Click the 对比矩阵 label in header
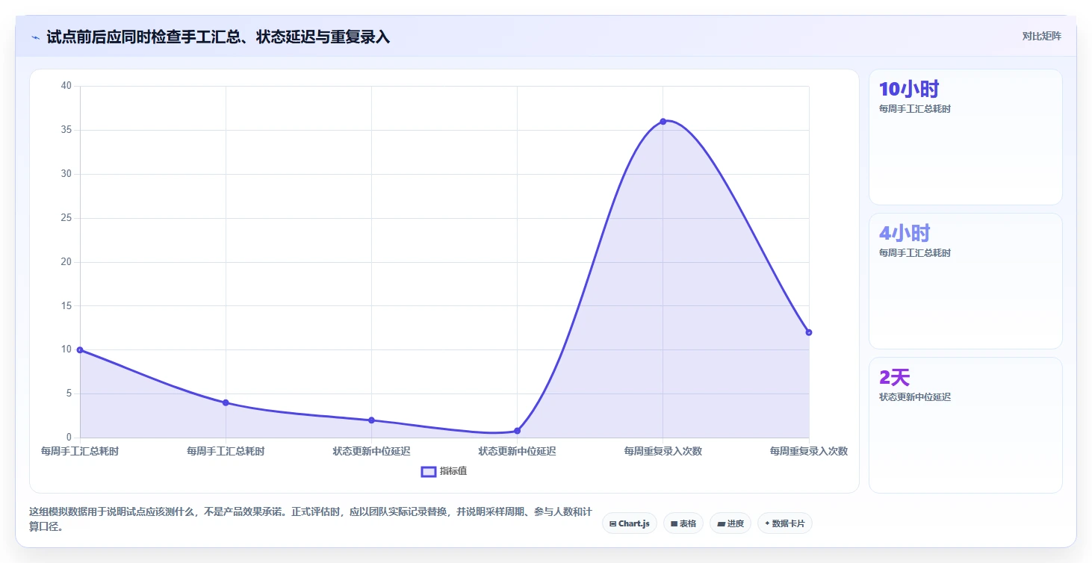Image resolution: width=1092 pixels, height=563 pixels. tap(1042, 36)
